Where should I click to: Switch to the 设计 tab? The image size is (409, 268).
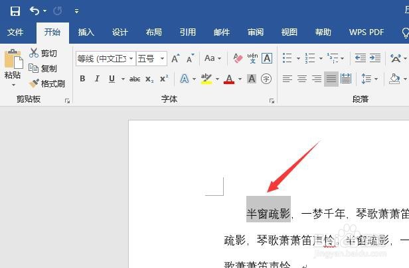pyautogui.click(x=120, y=32)
